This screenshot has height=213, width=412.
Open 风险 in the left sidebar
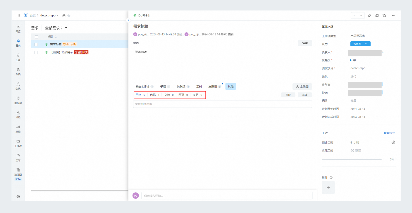click(18, 115)
